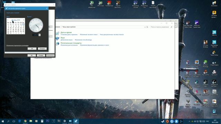Decrease time with stepper down arrow

point(40,35)
